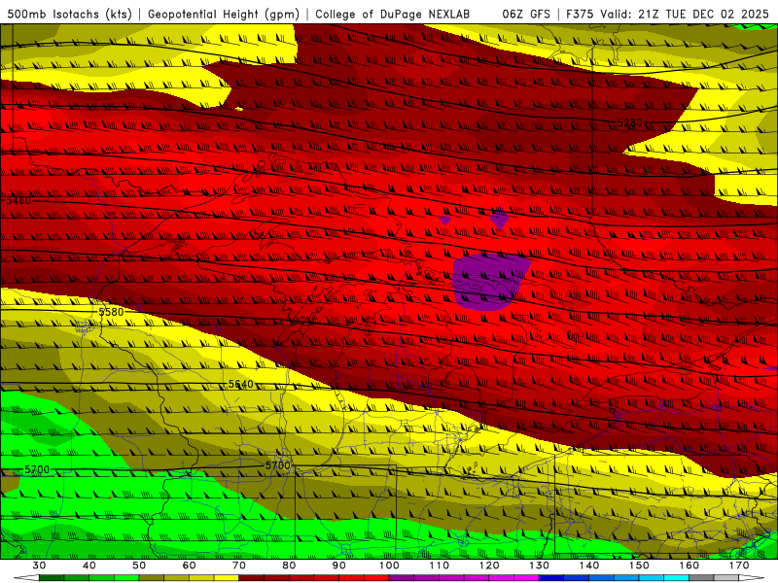
Task: Click the 5700 contour label at the left map edge
Action: tap(37, 469)
